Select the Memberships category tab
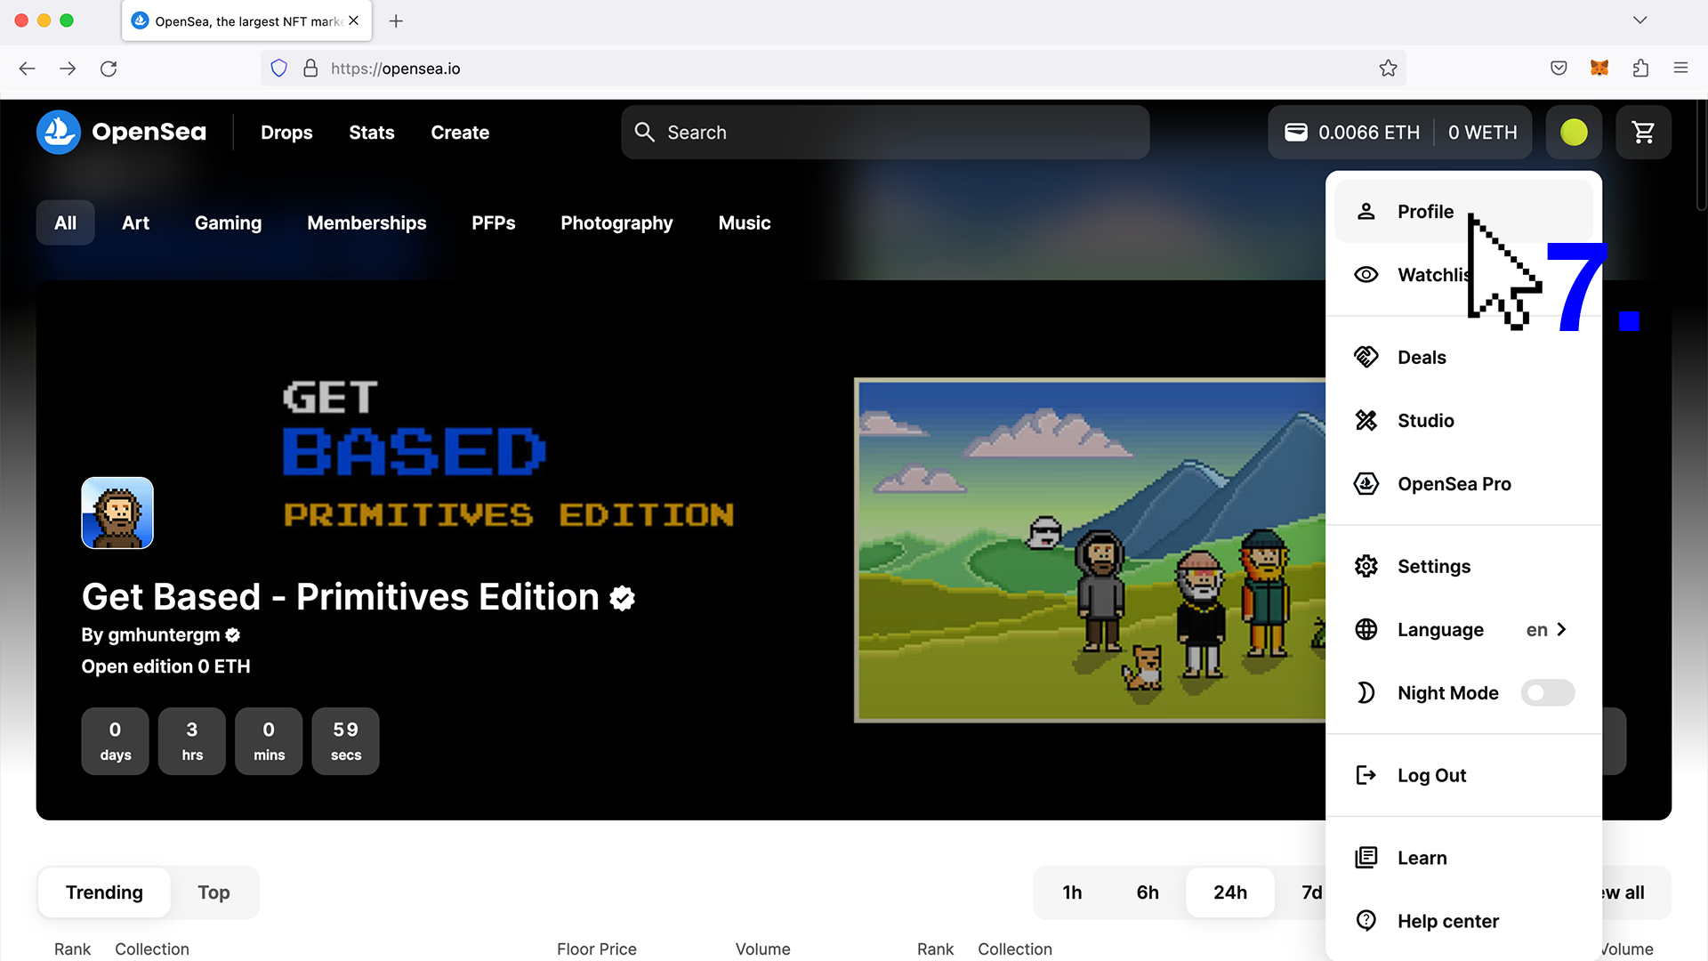 tap(367, 223)
